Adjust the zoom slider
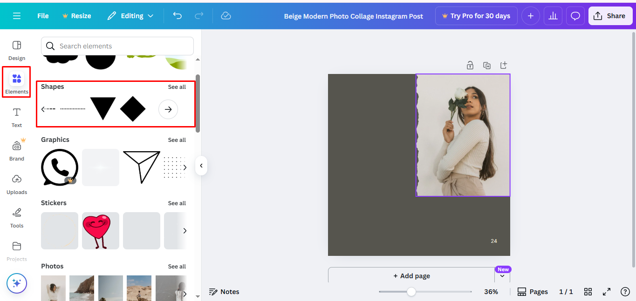 [x=410, y=292]
